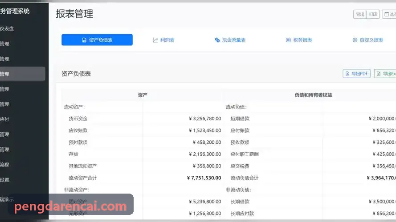Click the 应付账款 row label
This screenshot has height=222, width=396.
(240, 131)
